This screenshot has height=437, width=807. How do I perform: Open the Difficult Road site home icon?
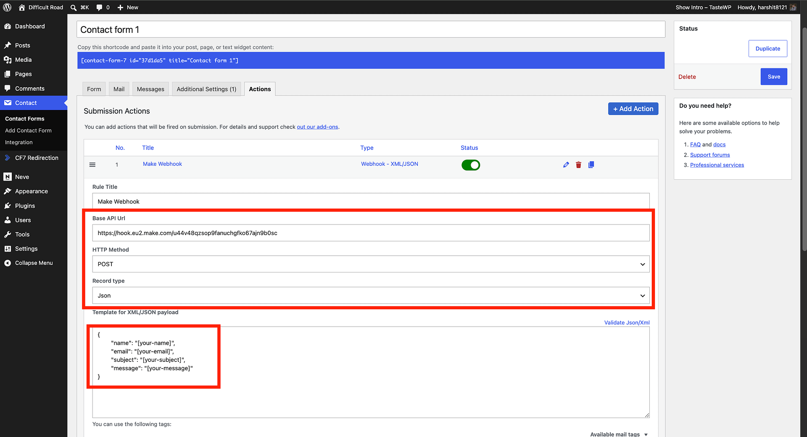tap(22, 7)
